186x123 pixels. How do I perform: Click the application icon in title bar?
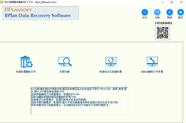(x=2, y=2)
